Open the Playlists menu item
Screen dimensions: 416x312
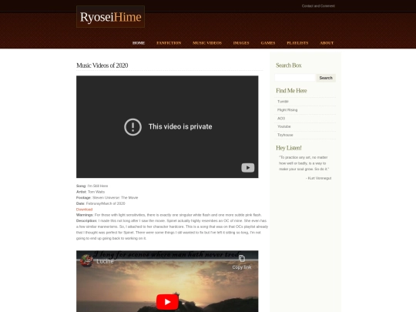[x=297, y=43]
